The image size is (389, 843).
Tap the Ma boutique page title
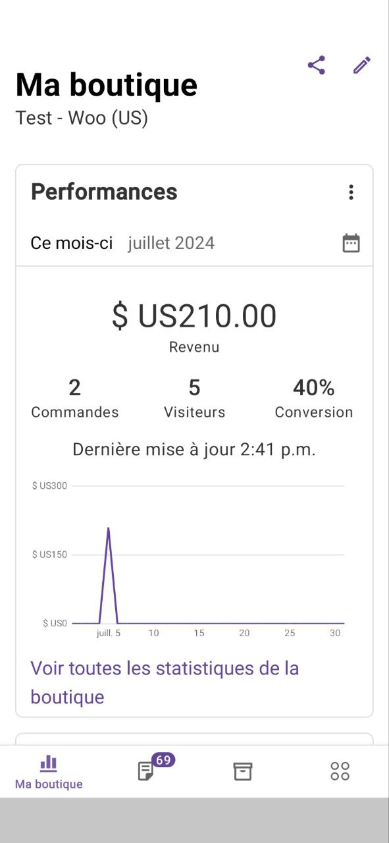107,85
